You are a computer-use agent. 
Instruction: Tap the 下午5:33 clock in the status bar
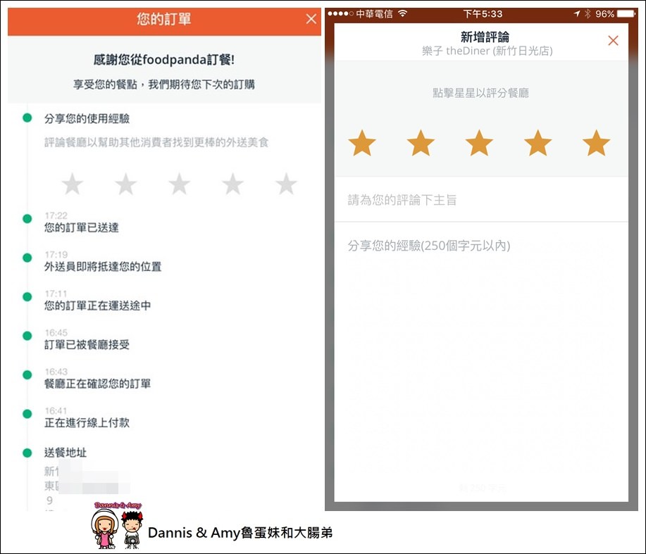(x=483, y=14)
